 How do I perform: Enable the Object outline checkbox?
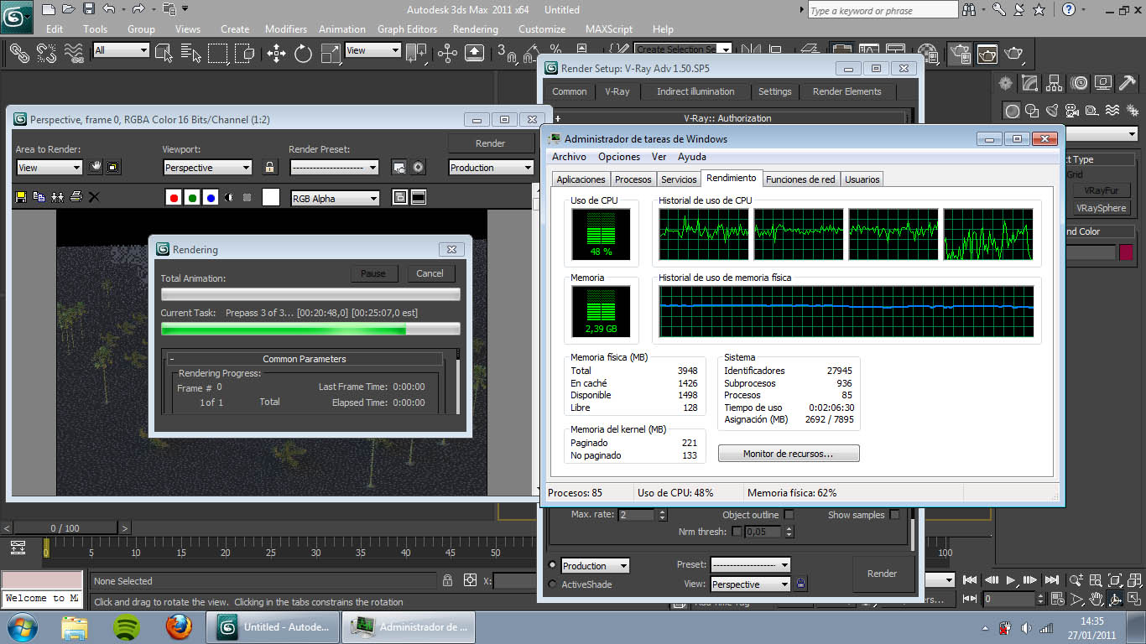click(x=789, y=515)
